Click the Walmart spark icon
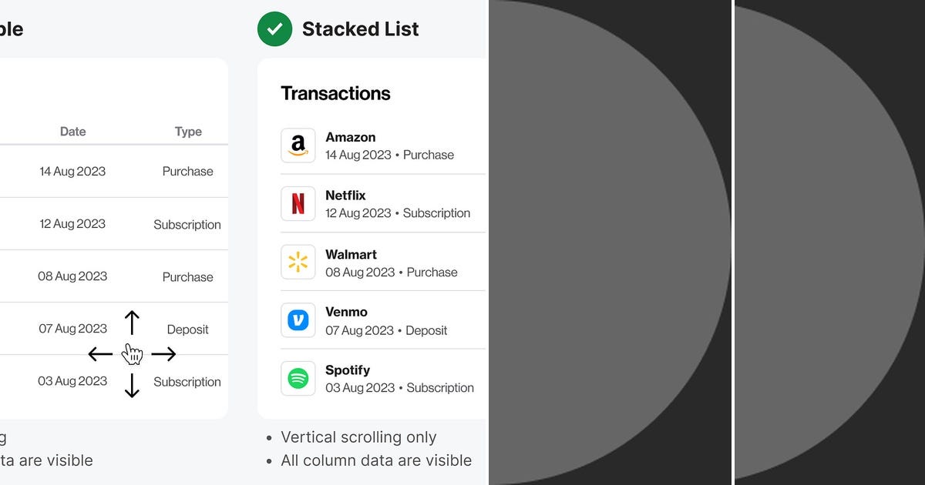Image resolution: width=925 pixels, height=485 pixels. 298,262
